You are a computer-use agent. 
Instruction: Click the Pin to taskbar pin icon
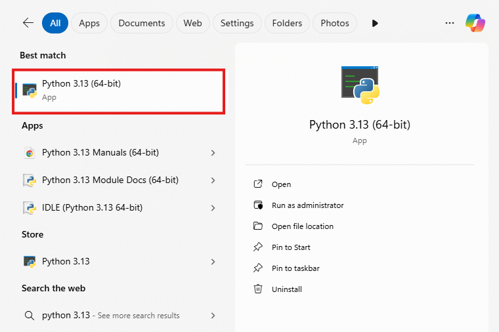point(258,268)
